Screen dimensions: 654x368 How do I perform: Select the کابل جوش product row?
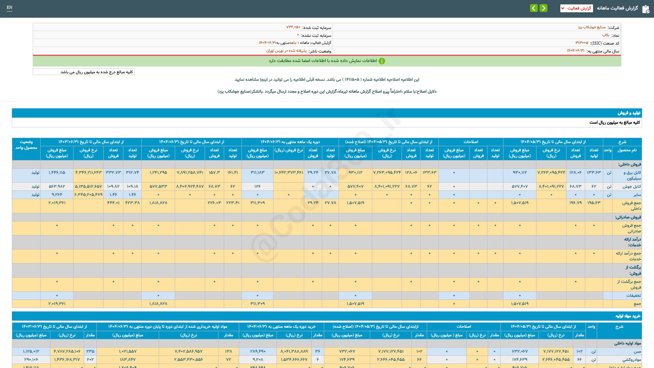tap(632, 186)
